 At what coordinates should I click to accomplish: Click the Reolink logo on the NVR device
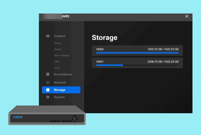point(17,117)
